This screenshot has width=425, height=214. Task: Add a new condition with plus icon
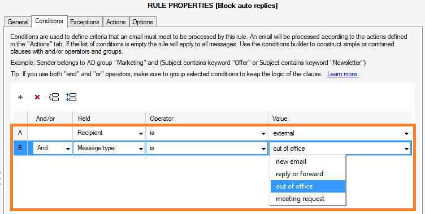tap(20, 97)
